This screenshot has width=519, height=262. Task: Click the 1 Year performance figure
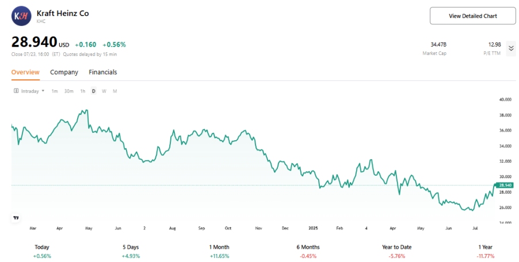click(484, 256)
